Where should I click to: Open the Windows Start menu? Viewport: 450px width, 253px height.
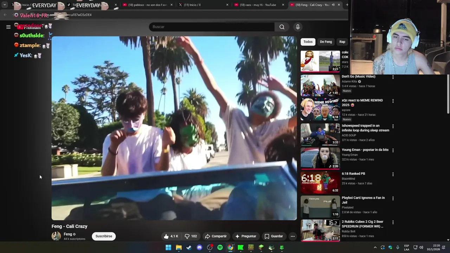click(168, 247)
